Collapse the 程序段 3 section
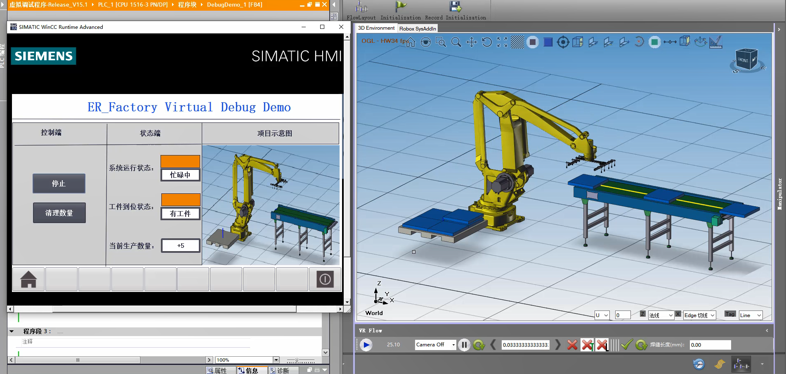Image resolution: width=786 pixels, height=374 pixels. coord(12,331)
